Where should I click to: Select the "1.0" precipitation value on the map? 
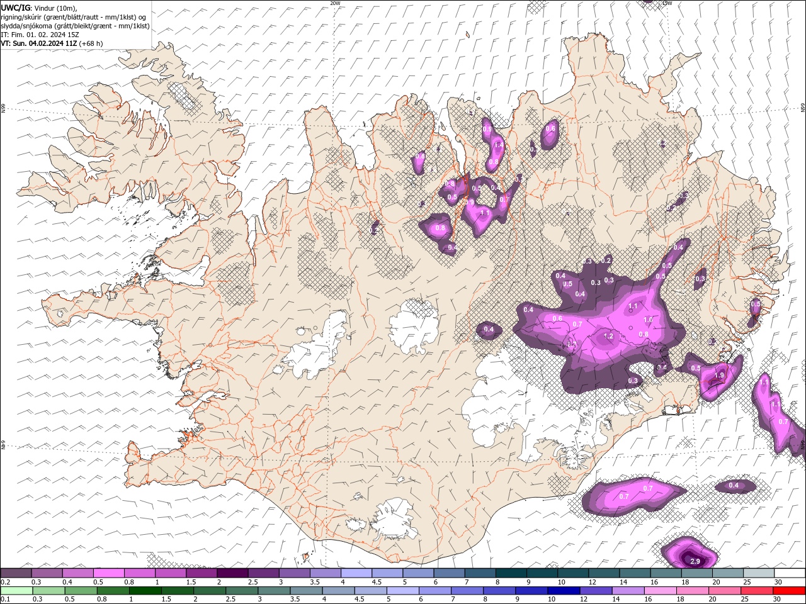[647, 320]
